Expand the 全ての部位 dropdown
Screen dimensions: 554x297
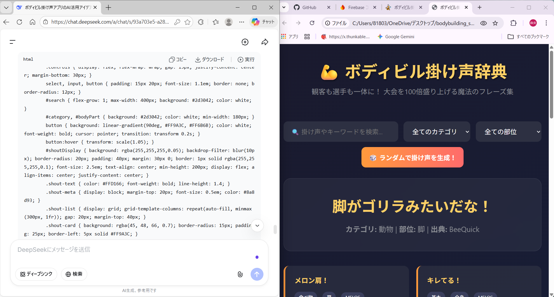coord(508,132)
